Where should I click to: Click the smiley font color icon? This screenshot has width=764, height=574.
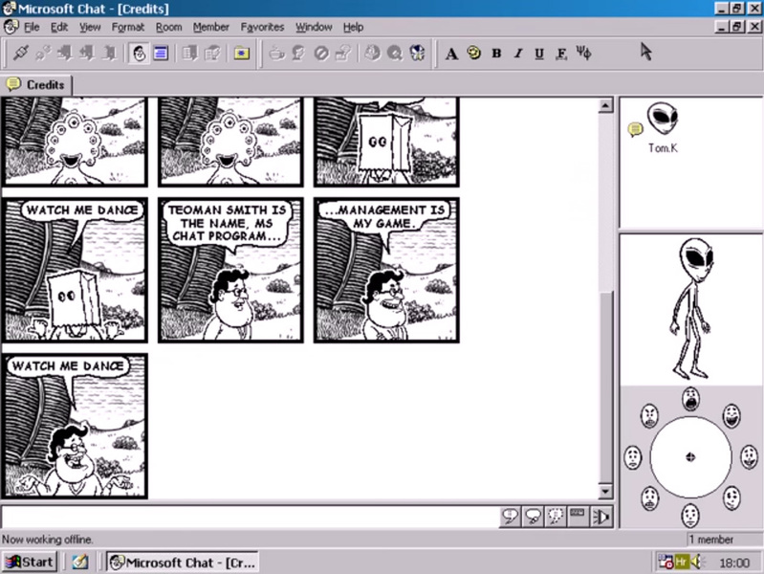474,53
